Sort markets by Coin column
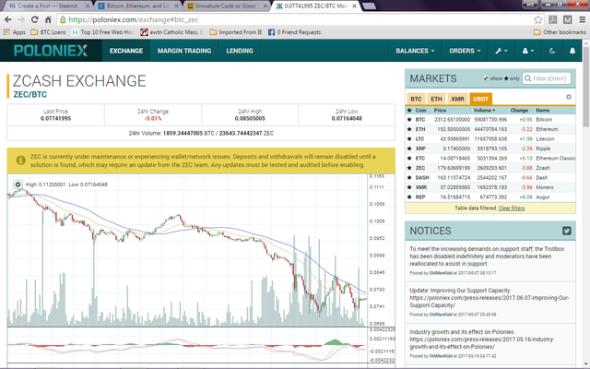 pos(420,111)
